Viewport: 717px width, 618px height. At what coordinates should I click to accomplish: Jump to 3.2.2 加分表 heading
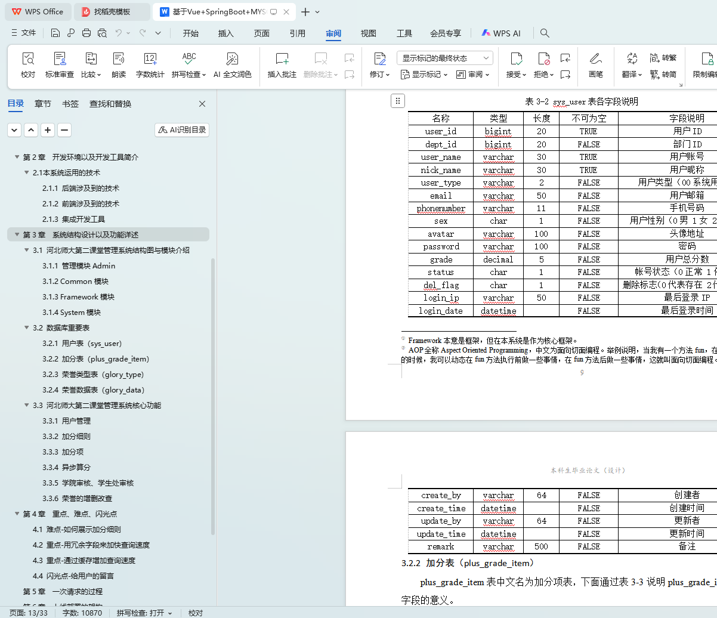click(x=95, y=359)
